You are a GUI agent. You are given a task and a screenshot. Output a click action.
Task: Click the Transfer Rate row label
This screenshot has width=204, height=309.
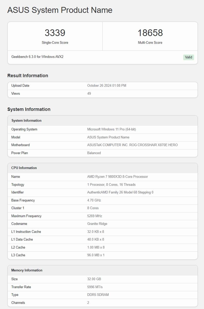pos(21,287)
